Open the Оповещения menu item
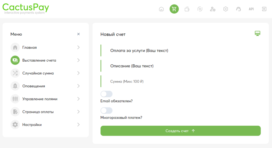Image resolution: width=272 pixels, height=148 pixels. 45,86
